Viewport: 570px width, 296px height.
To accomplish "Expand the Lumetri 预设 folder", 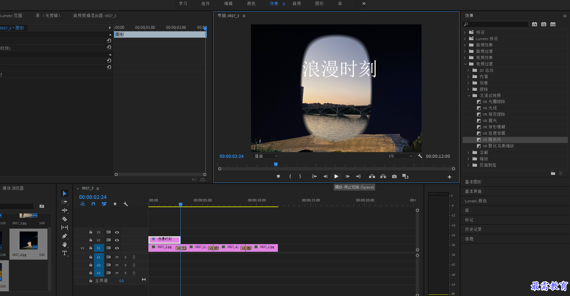I will (x=465, y=39).
